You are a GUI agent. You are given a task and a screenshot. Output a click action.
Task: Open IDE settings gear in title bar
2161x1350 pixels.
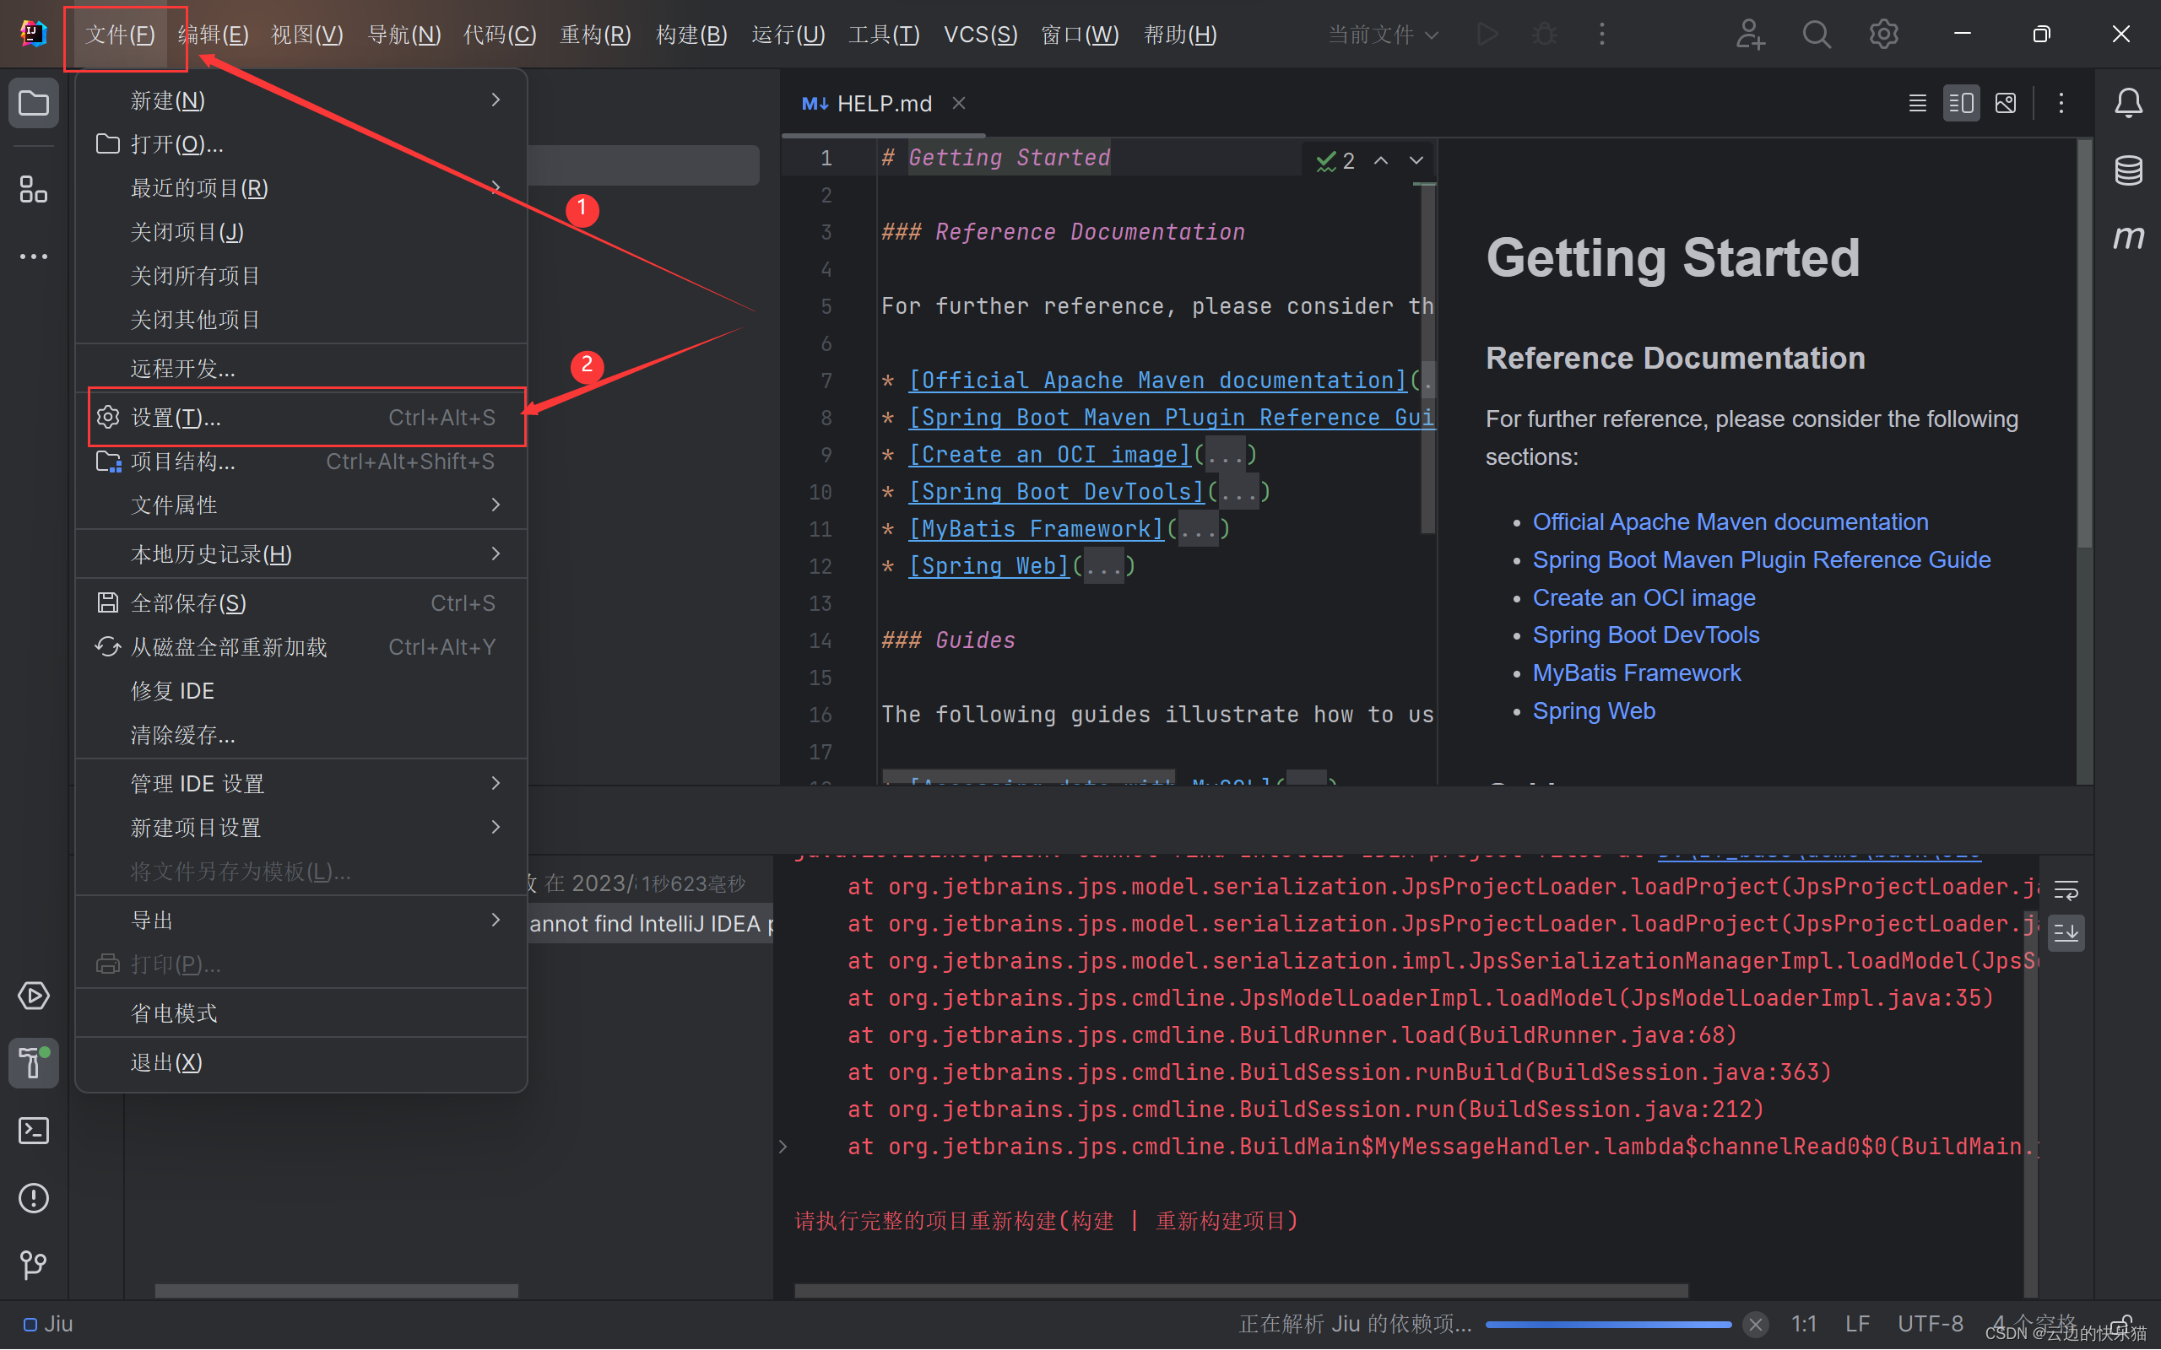(1883, 34)
